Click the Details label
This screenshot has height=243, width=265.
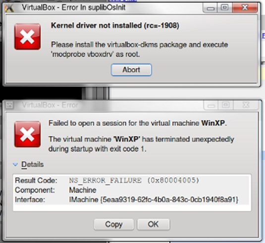point(33,164)
